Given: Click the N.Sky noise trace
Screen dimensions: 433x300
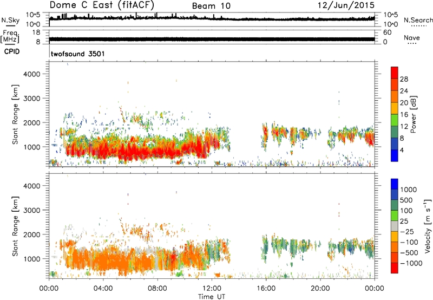Looking at the screenshot, I should [212, 18].
